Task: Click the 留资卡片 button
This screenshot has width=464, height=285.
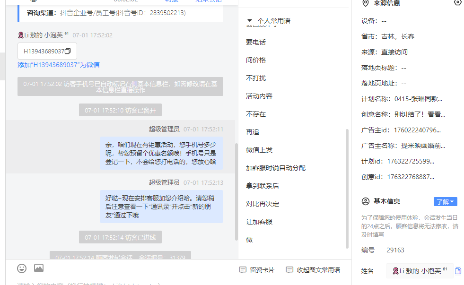Action: click(256, 270)
